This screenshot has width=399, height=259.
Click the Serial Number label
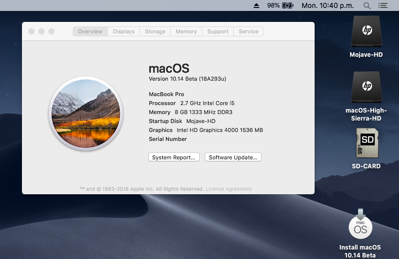[168, 139]
